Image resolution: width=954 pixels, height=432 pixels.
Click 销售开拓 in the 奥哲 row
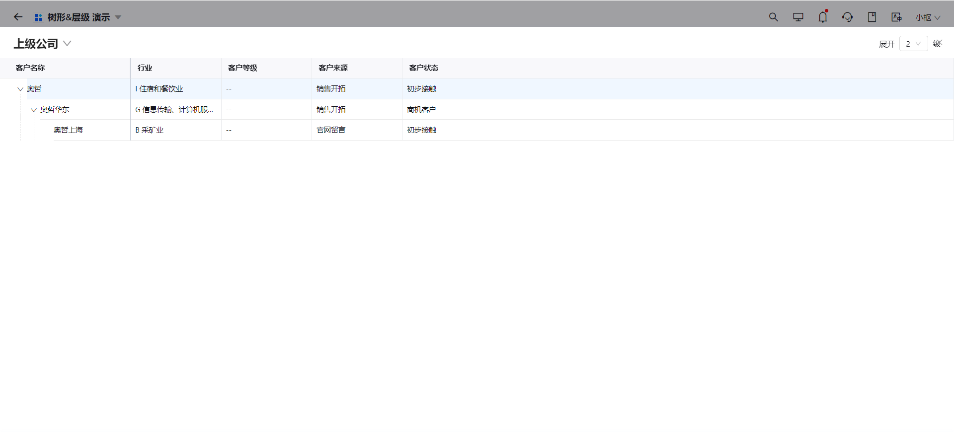[331, 88]
